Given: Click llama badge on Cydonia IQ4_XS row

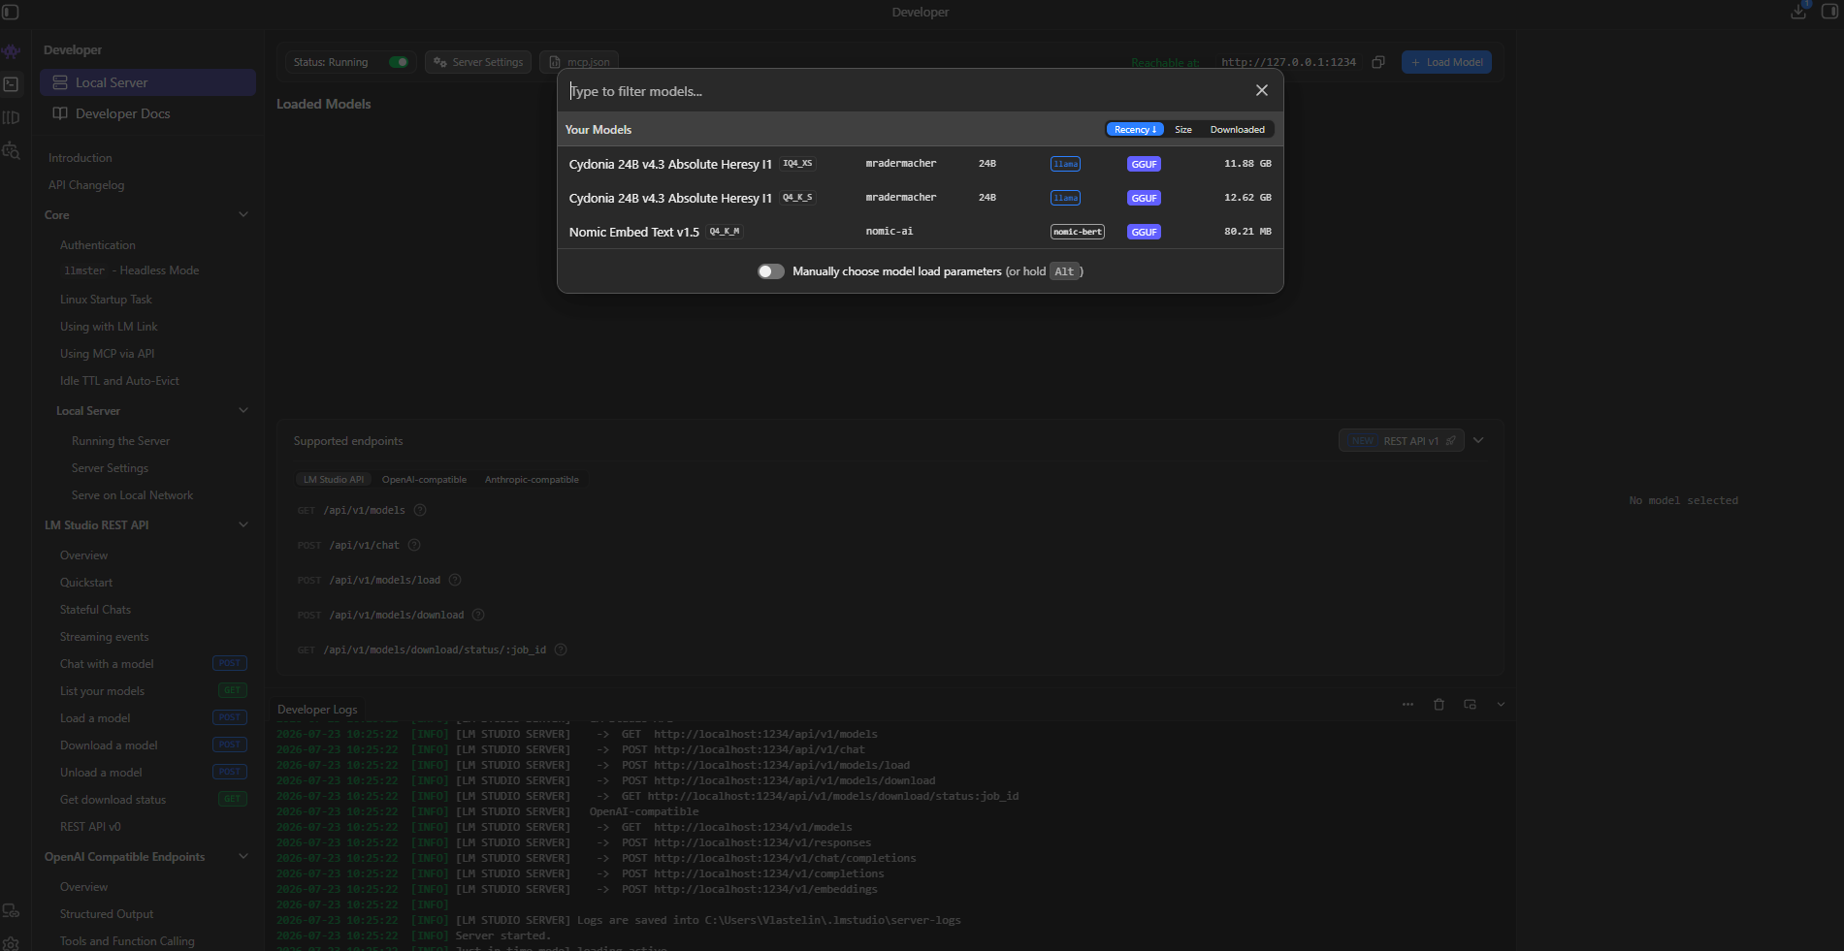Looking at the screenshot, I should (1065, 164).
